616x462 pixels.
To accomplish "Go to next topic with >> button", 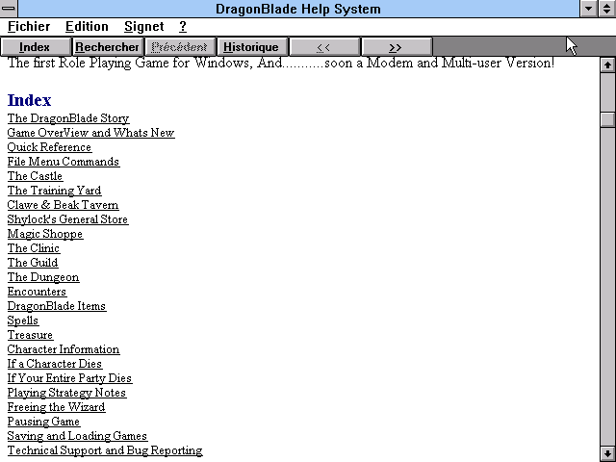I will coord(397,47).
